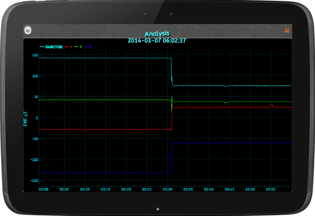
Task: Click the EMF µT axis title
Action: click(x=25, y=119)
